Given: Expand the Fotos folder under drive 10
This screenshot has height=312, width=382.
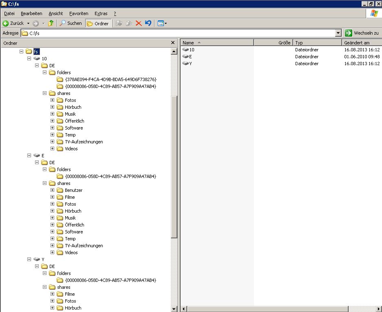Looking at the screenshot, I should coord(53,100).
